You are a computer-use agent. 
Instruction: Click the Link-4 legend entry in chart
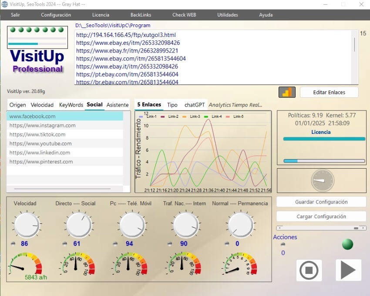pos(213,116)
